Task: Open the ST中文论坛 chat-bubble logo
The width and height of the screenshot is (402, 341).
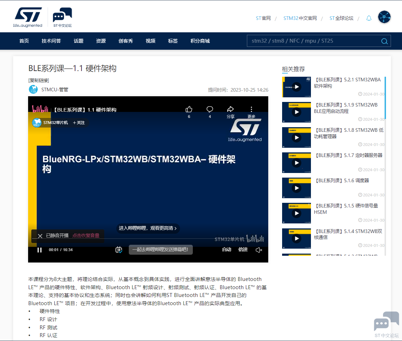Action: pos(62,17)
